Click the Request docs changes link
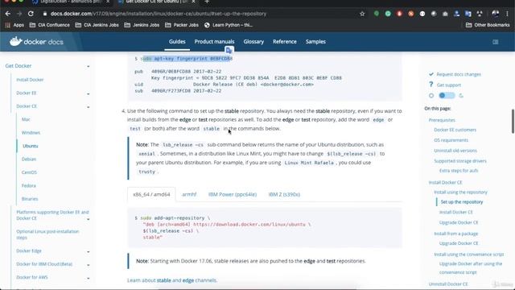This screenshot has width=515, height=290. (x=459, y=74)
